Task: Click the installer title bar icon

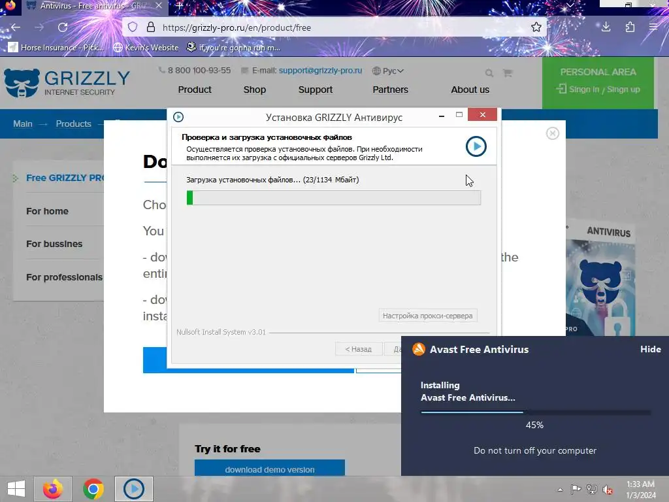Action: pos(178,117)
